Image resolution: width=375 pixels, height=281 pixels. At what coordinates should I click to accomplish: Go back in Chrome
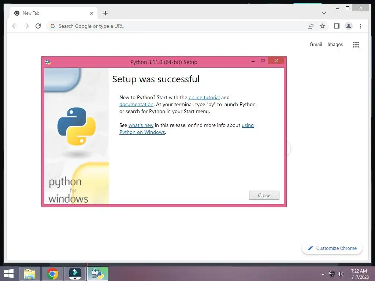[x=15, y=26]
